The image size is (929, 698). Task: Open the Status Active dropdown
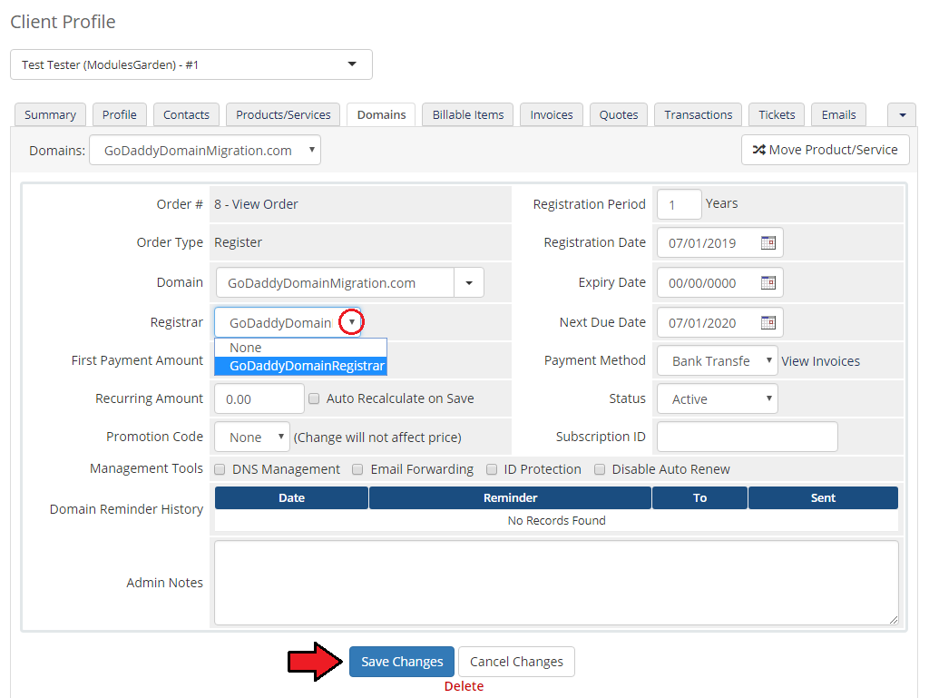pyautogui.click(x=717, y=398)
